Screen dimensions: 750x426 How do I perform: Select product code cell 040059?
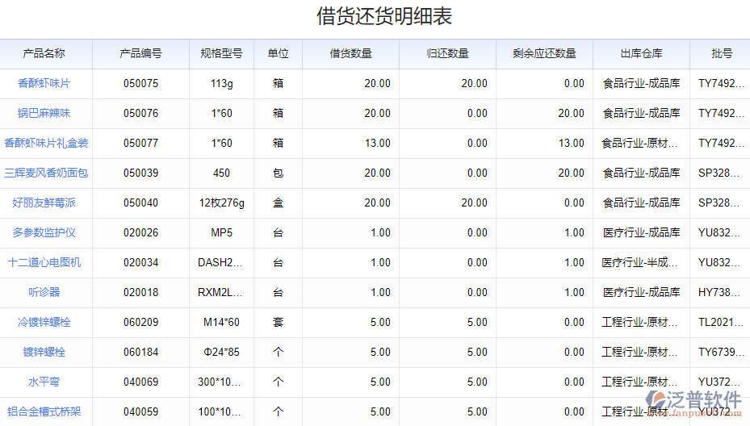point(140,411)
